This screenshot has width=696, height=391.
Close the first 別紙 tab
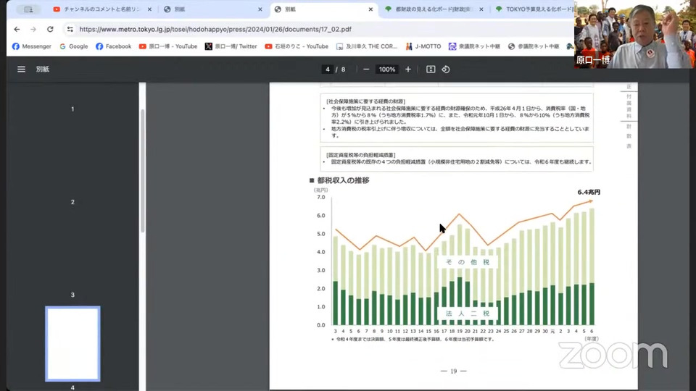click(260, 9)
